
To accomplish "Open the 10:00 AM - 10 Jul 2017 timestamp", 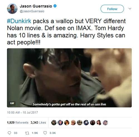I will (x=23, y=112).
